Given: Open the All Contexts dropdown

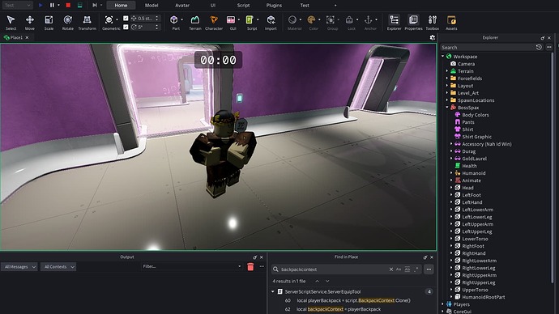Looking at the screenshot, I should point(58,266).
